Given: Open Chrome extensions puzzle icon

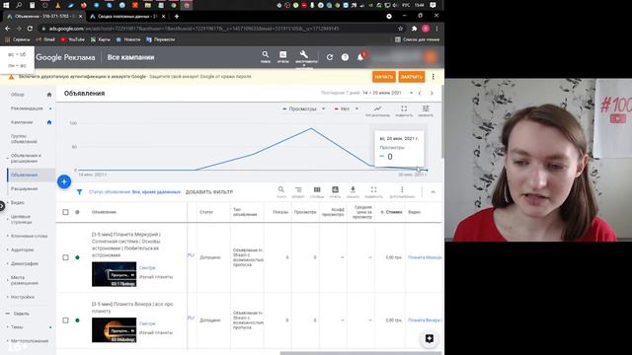Looking at the screenshot, I should tap(414, 29).
